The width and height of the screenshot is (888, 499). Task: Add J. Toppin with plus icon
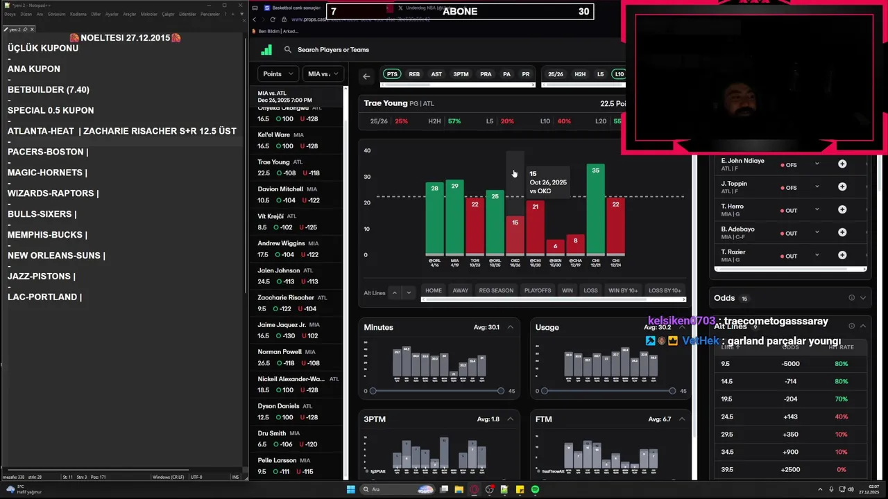842,187
